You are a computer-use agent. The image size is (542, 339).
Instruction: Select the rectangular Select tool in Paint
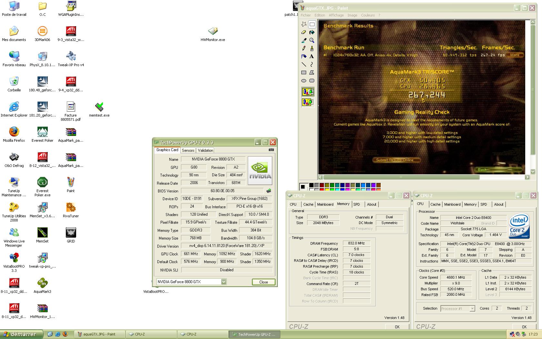pyautogui.click(x=312, y=24)
